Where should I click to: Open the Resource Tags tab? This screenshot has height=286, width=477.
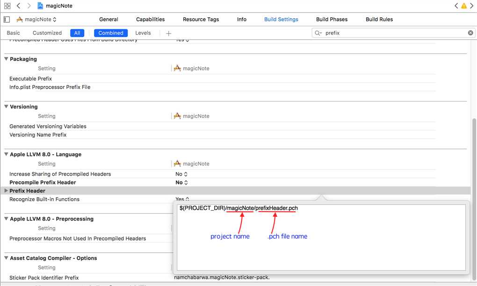point(201,20)
